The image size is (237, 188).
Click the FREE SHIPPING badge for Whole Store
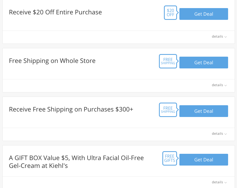168,61
